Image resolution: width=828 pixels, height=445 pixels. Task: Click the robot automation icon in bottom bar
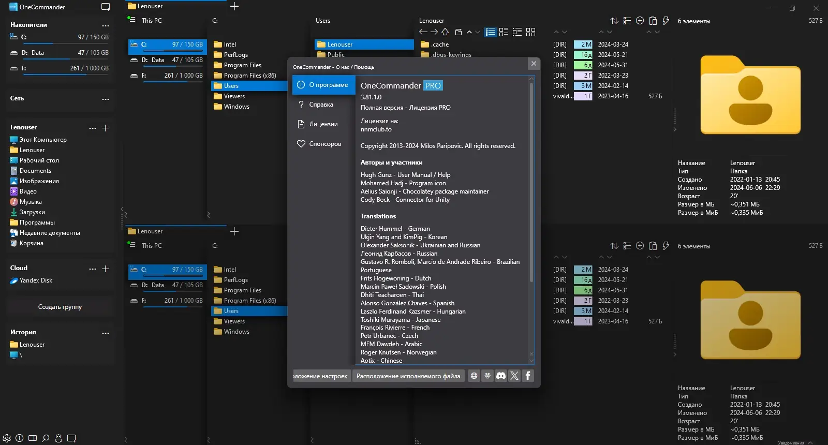pyautogui.click(x=58, y=438)
